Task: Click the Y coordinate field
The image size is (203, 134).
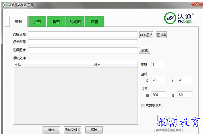Action: [184, 80]
